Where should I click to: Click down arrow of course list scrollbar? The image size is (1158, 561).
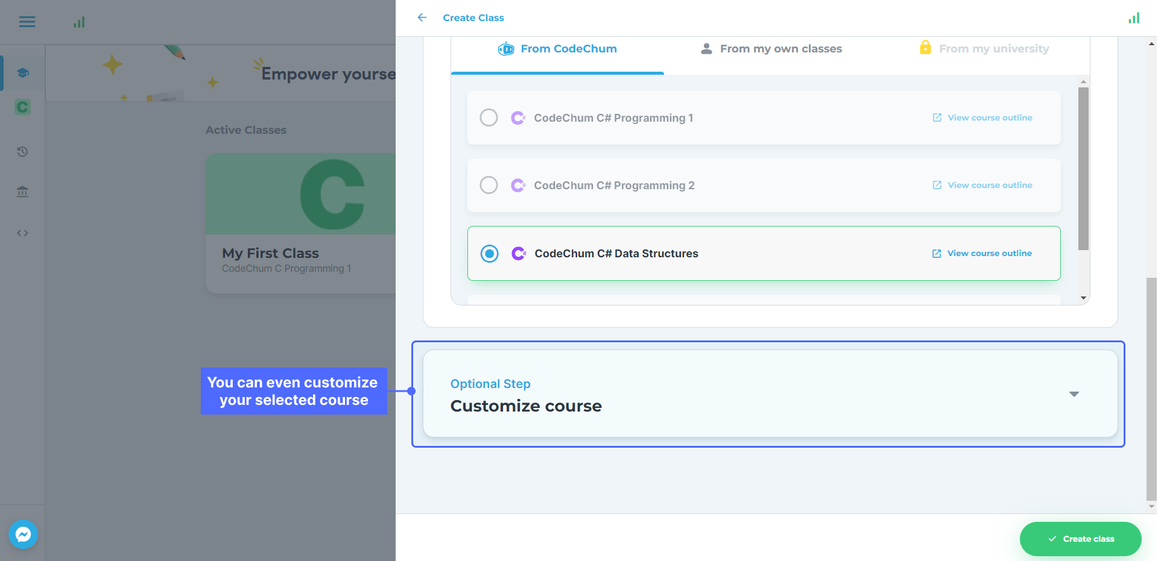tap(1083, 298)
